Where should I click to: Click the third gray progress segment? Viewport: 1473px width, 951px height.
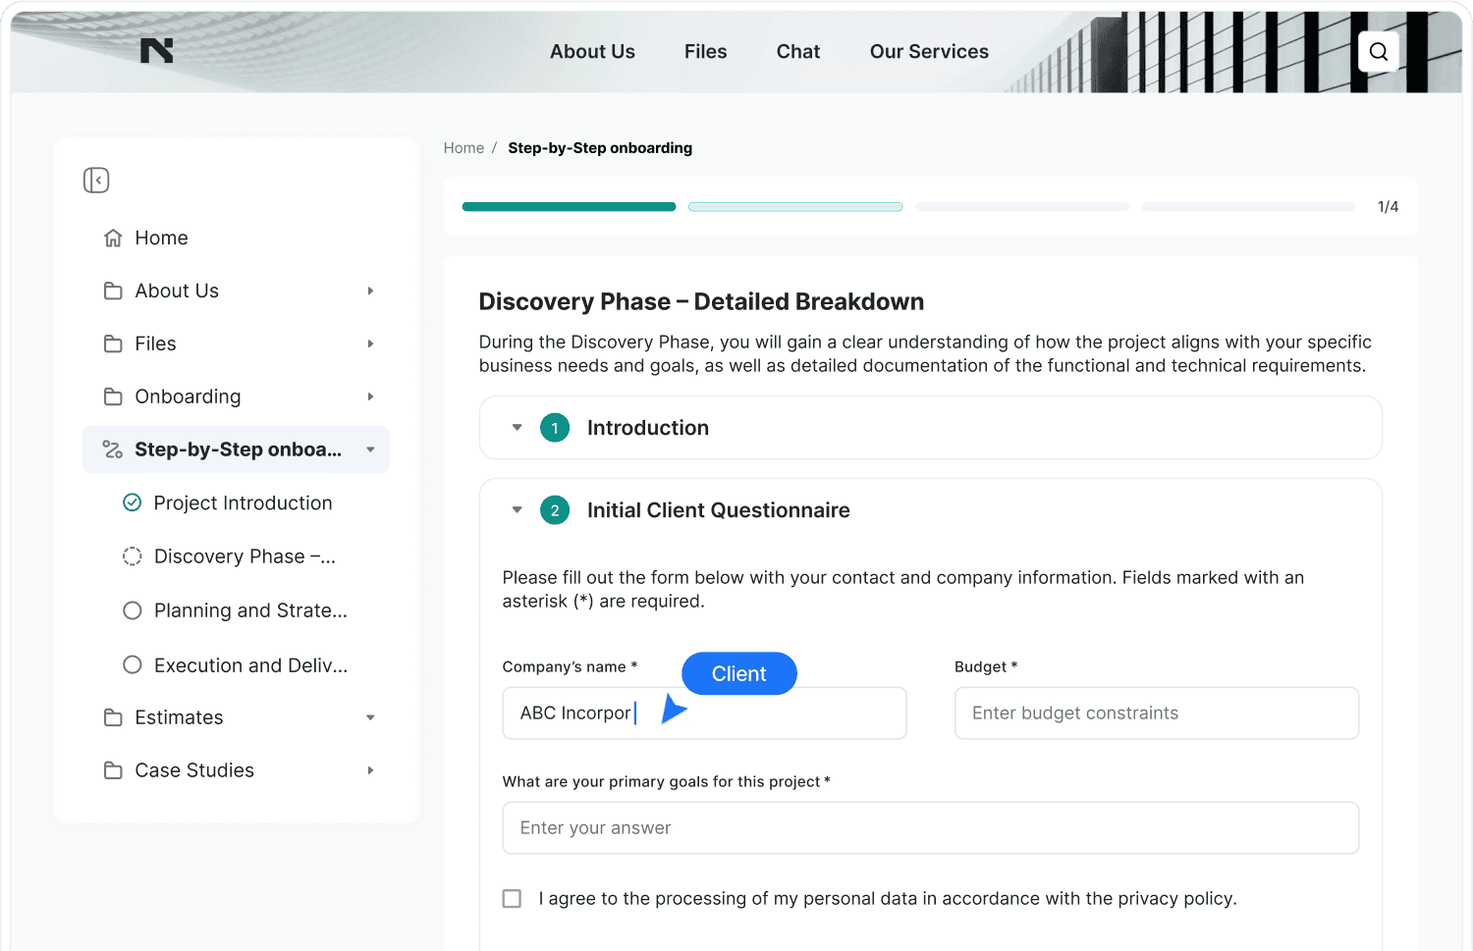tap(1022, 207)
